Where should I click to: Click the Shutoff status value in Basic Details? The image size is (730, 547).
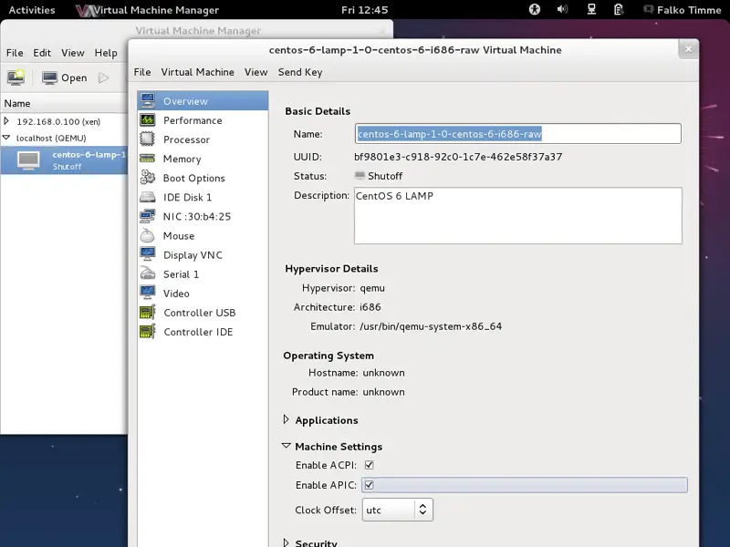(385, 176)
